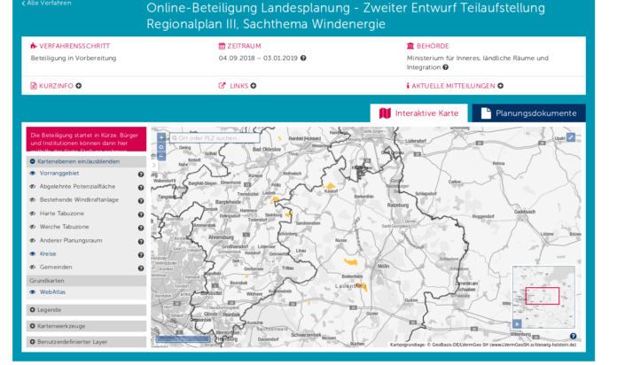
Task: Show help for Anderer Planungsraum layer
Action: tap(140, 242)
